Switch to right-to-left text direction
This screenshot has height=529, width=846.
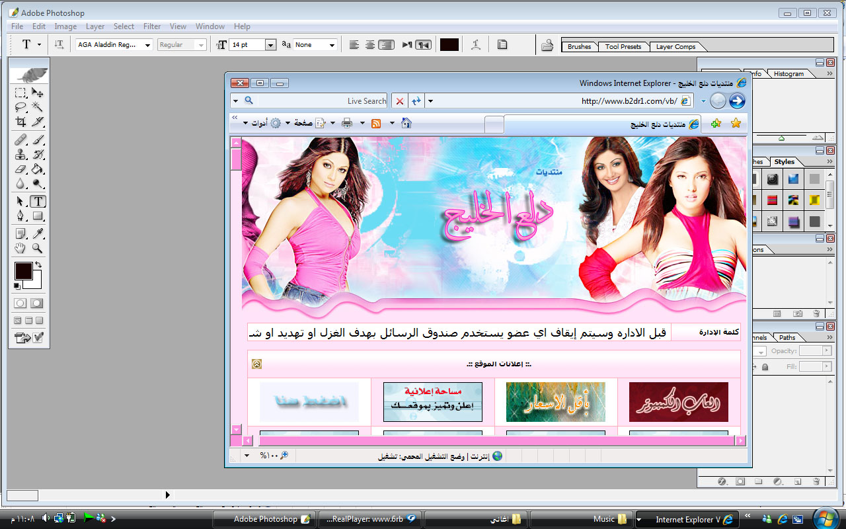pyautogui.click(x=424, y=44)
